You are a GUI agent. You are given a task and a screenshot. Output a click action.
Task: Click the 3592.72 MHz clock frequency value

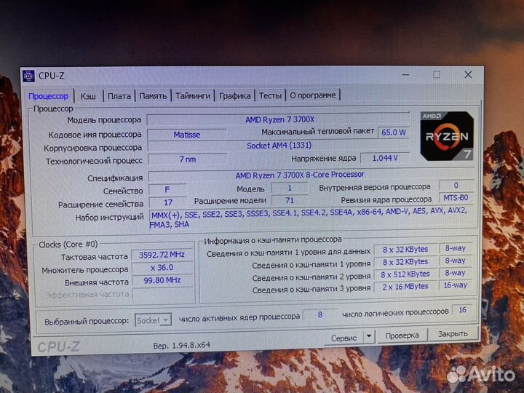pyautogui.click(x=162, y=255)
